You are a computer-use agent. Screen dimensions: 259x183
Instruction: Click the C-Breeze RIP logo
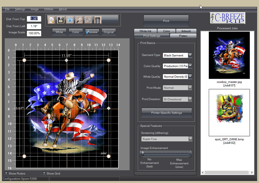(227, 18)
